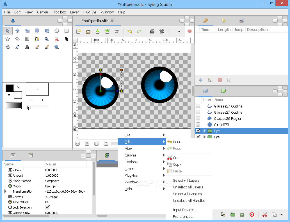Click the Preview camera icon
The image size is (290, 222).
click(x=162, y=31)
